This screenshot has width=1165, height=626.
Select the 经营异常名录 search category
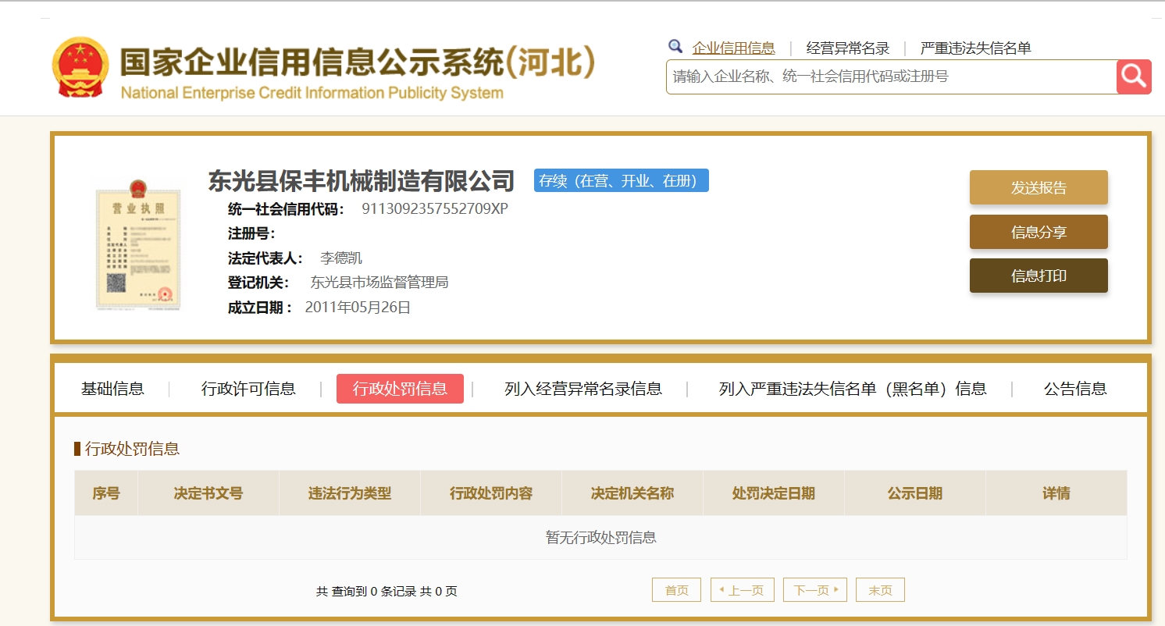click(x=848, y=48)
